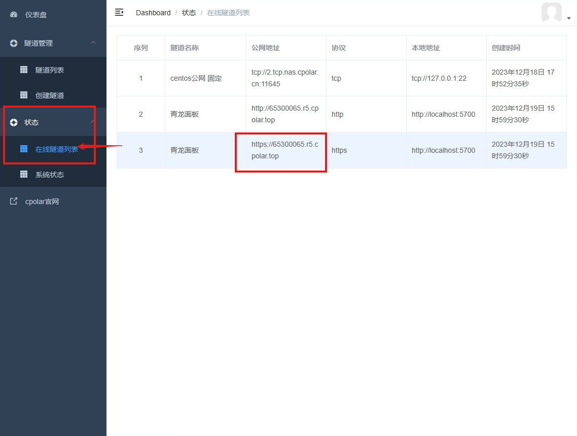The width and height of the screenshot is (577, 436).
Task: Open 仪表盘 in the sidebar
Action: [x=53, y=15]
